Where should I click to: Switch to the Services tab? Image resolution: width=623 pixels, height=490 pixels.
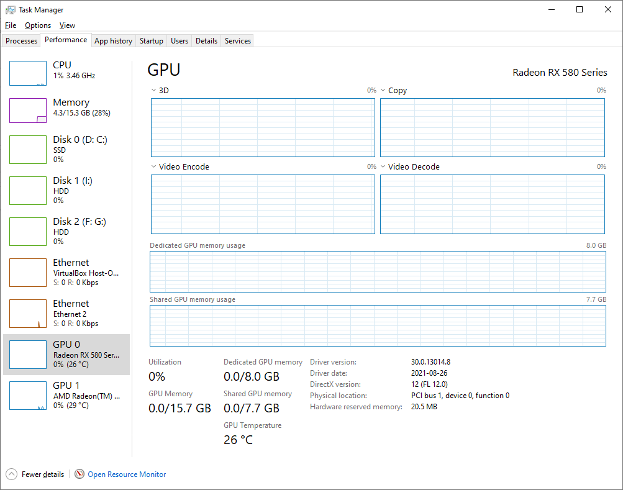[238, 41]
